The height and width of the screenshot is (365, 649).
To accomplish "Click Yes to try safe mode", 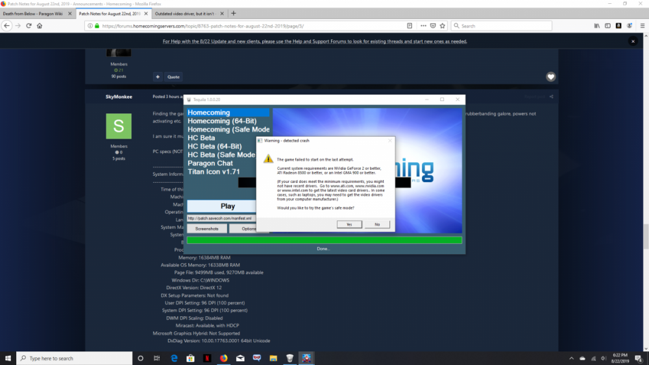I will [349, 224].
